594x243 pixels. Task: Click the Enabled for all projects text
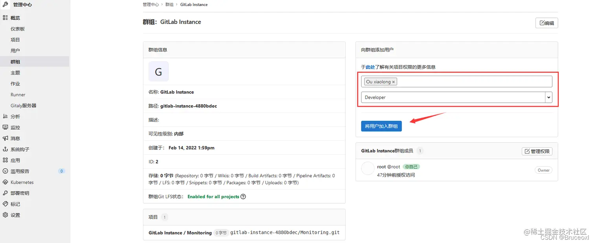[213, 197]
